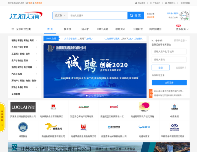Open 博园教育 company logo

(23, 127)
